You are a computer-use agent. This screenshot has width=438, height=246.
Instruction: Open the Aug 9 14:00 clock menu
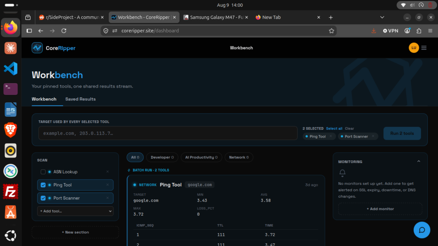coord(230,5)
